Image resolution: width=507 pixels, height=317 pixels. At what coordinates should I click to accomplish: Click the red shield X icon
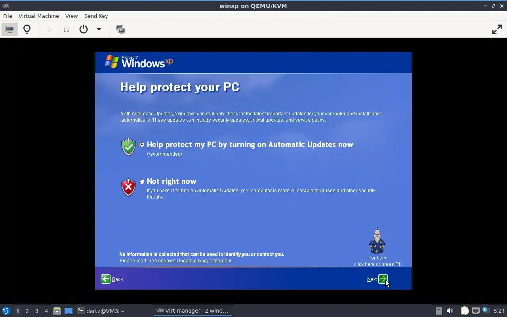pyautogui.click(x=128, y=187)
